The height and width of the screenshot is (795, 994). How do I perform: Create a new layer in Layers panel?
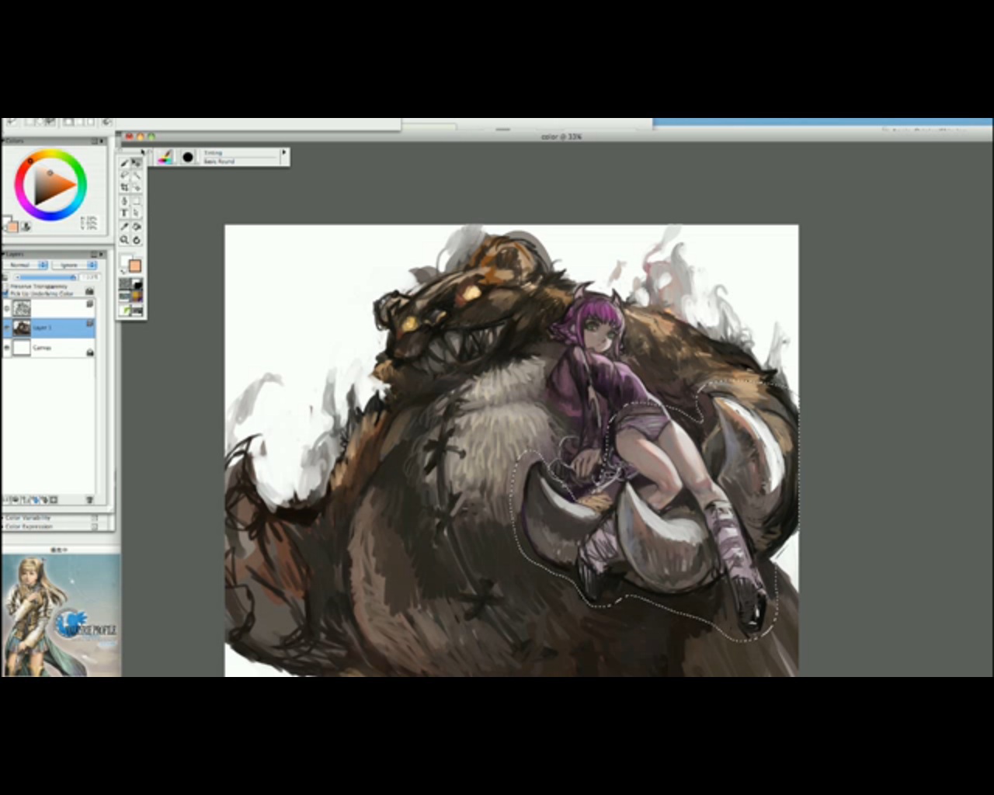(25, 499)
